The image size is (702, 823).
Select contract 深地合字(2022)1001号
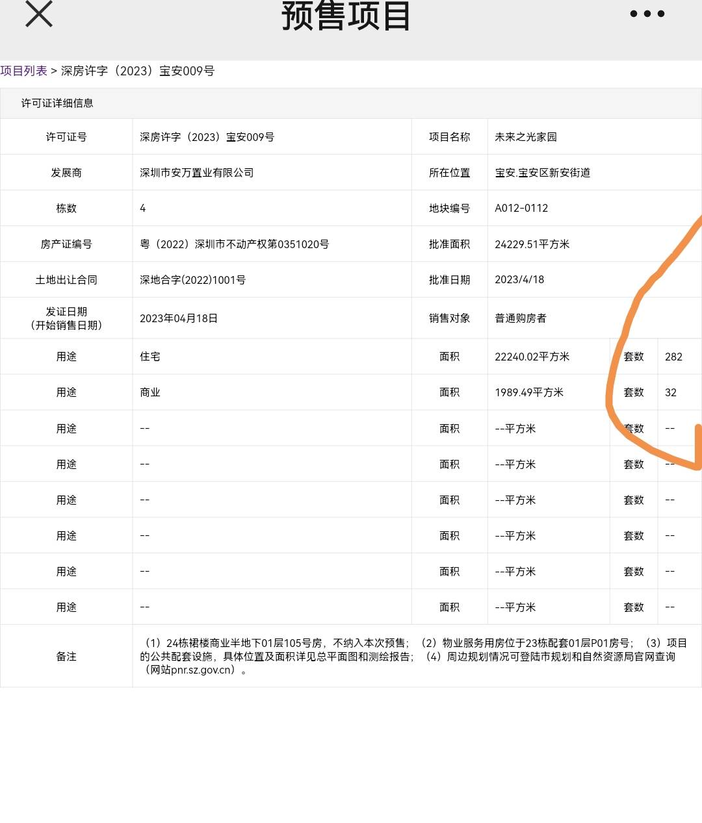[x=193, y=280]
